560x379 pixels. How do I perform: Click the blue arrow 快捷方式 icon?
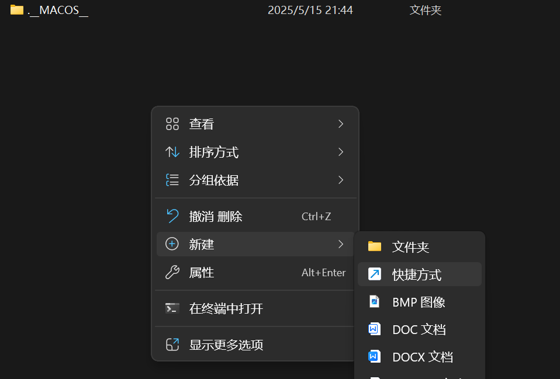coord(375,274)
